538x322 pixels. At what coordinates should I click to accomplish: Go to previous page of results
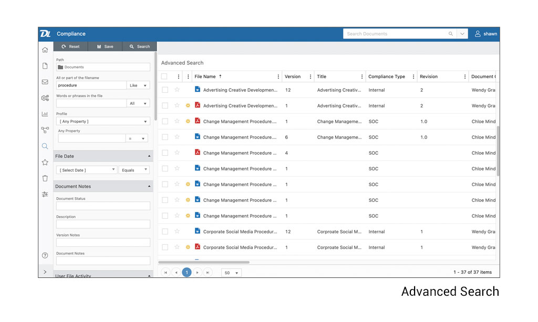point(176,273)
